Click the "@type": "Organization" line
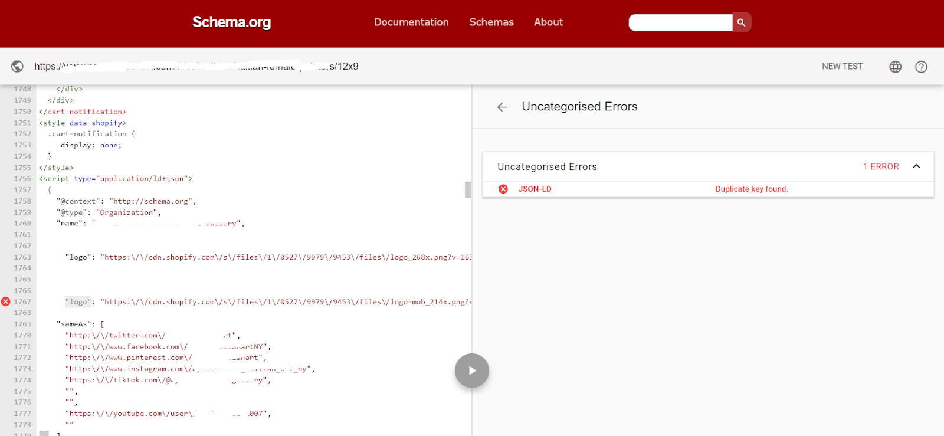 pyautogui.click(x=109, y=212)
